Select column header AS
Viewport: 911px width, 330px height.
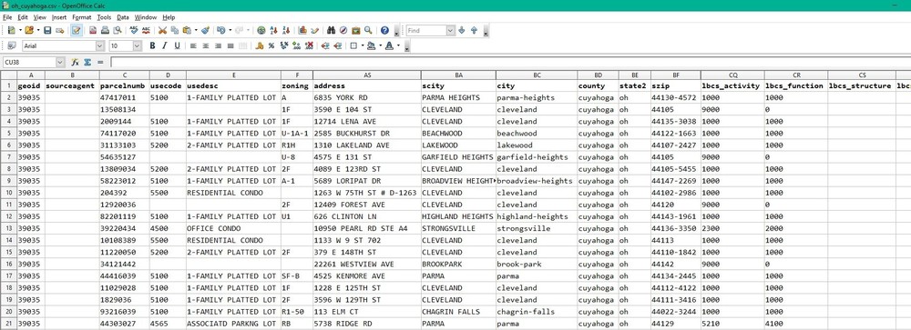366,75
